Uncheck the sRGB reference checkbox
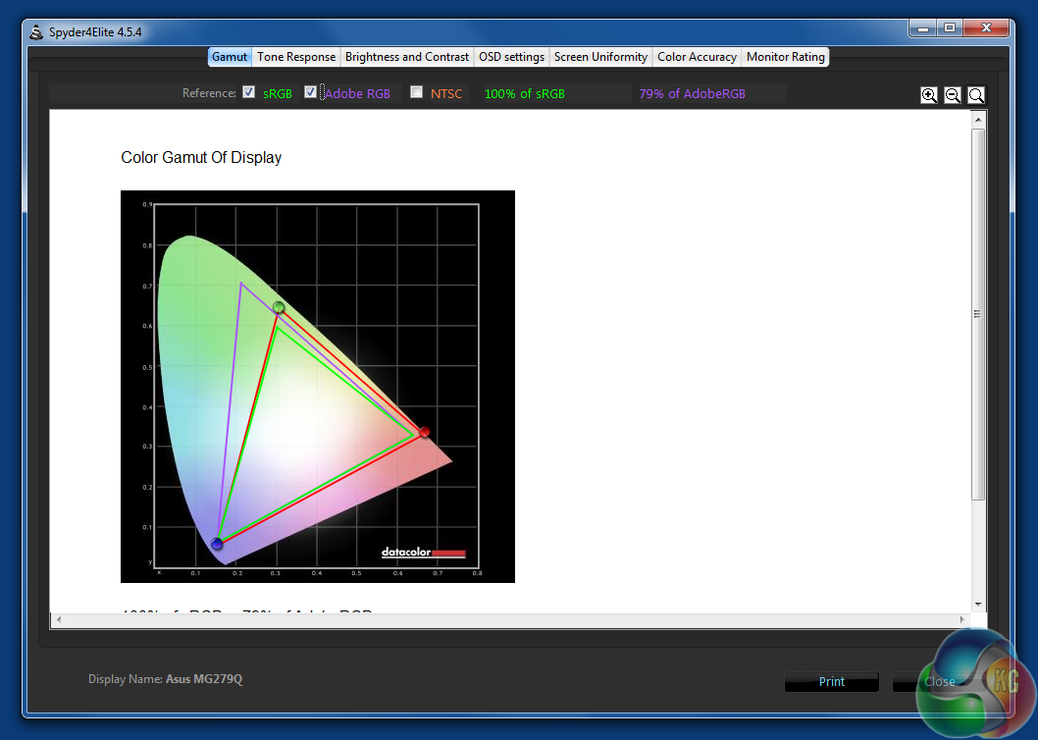This screenshot has height=740, width=1038. coord(249,92)
